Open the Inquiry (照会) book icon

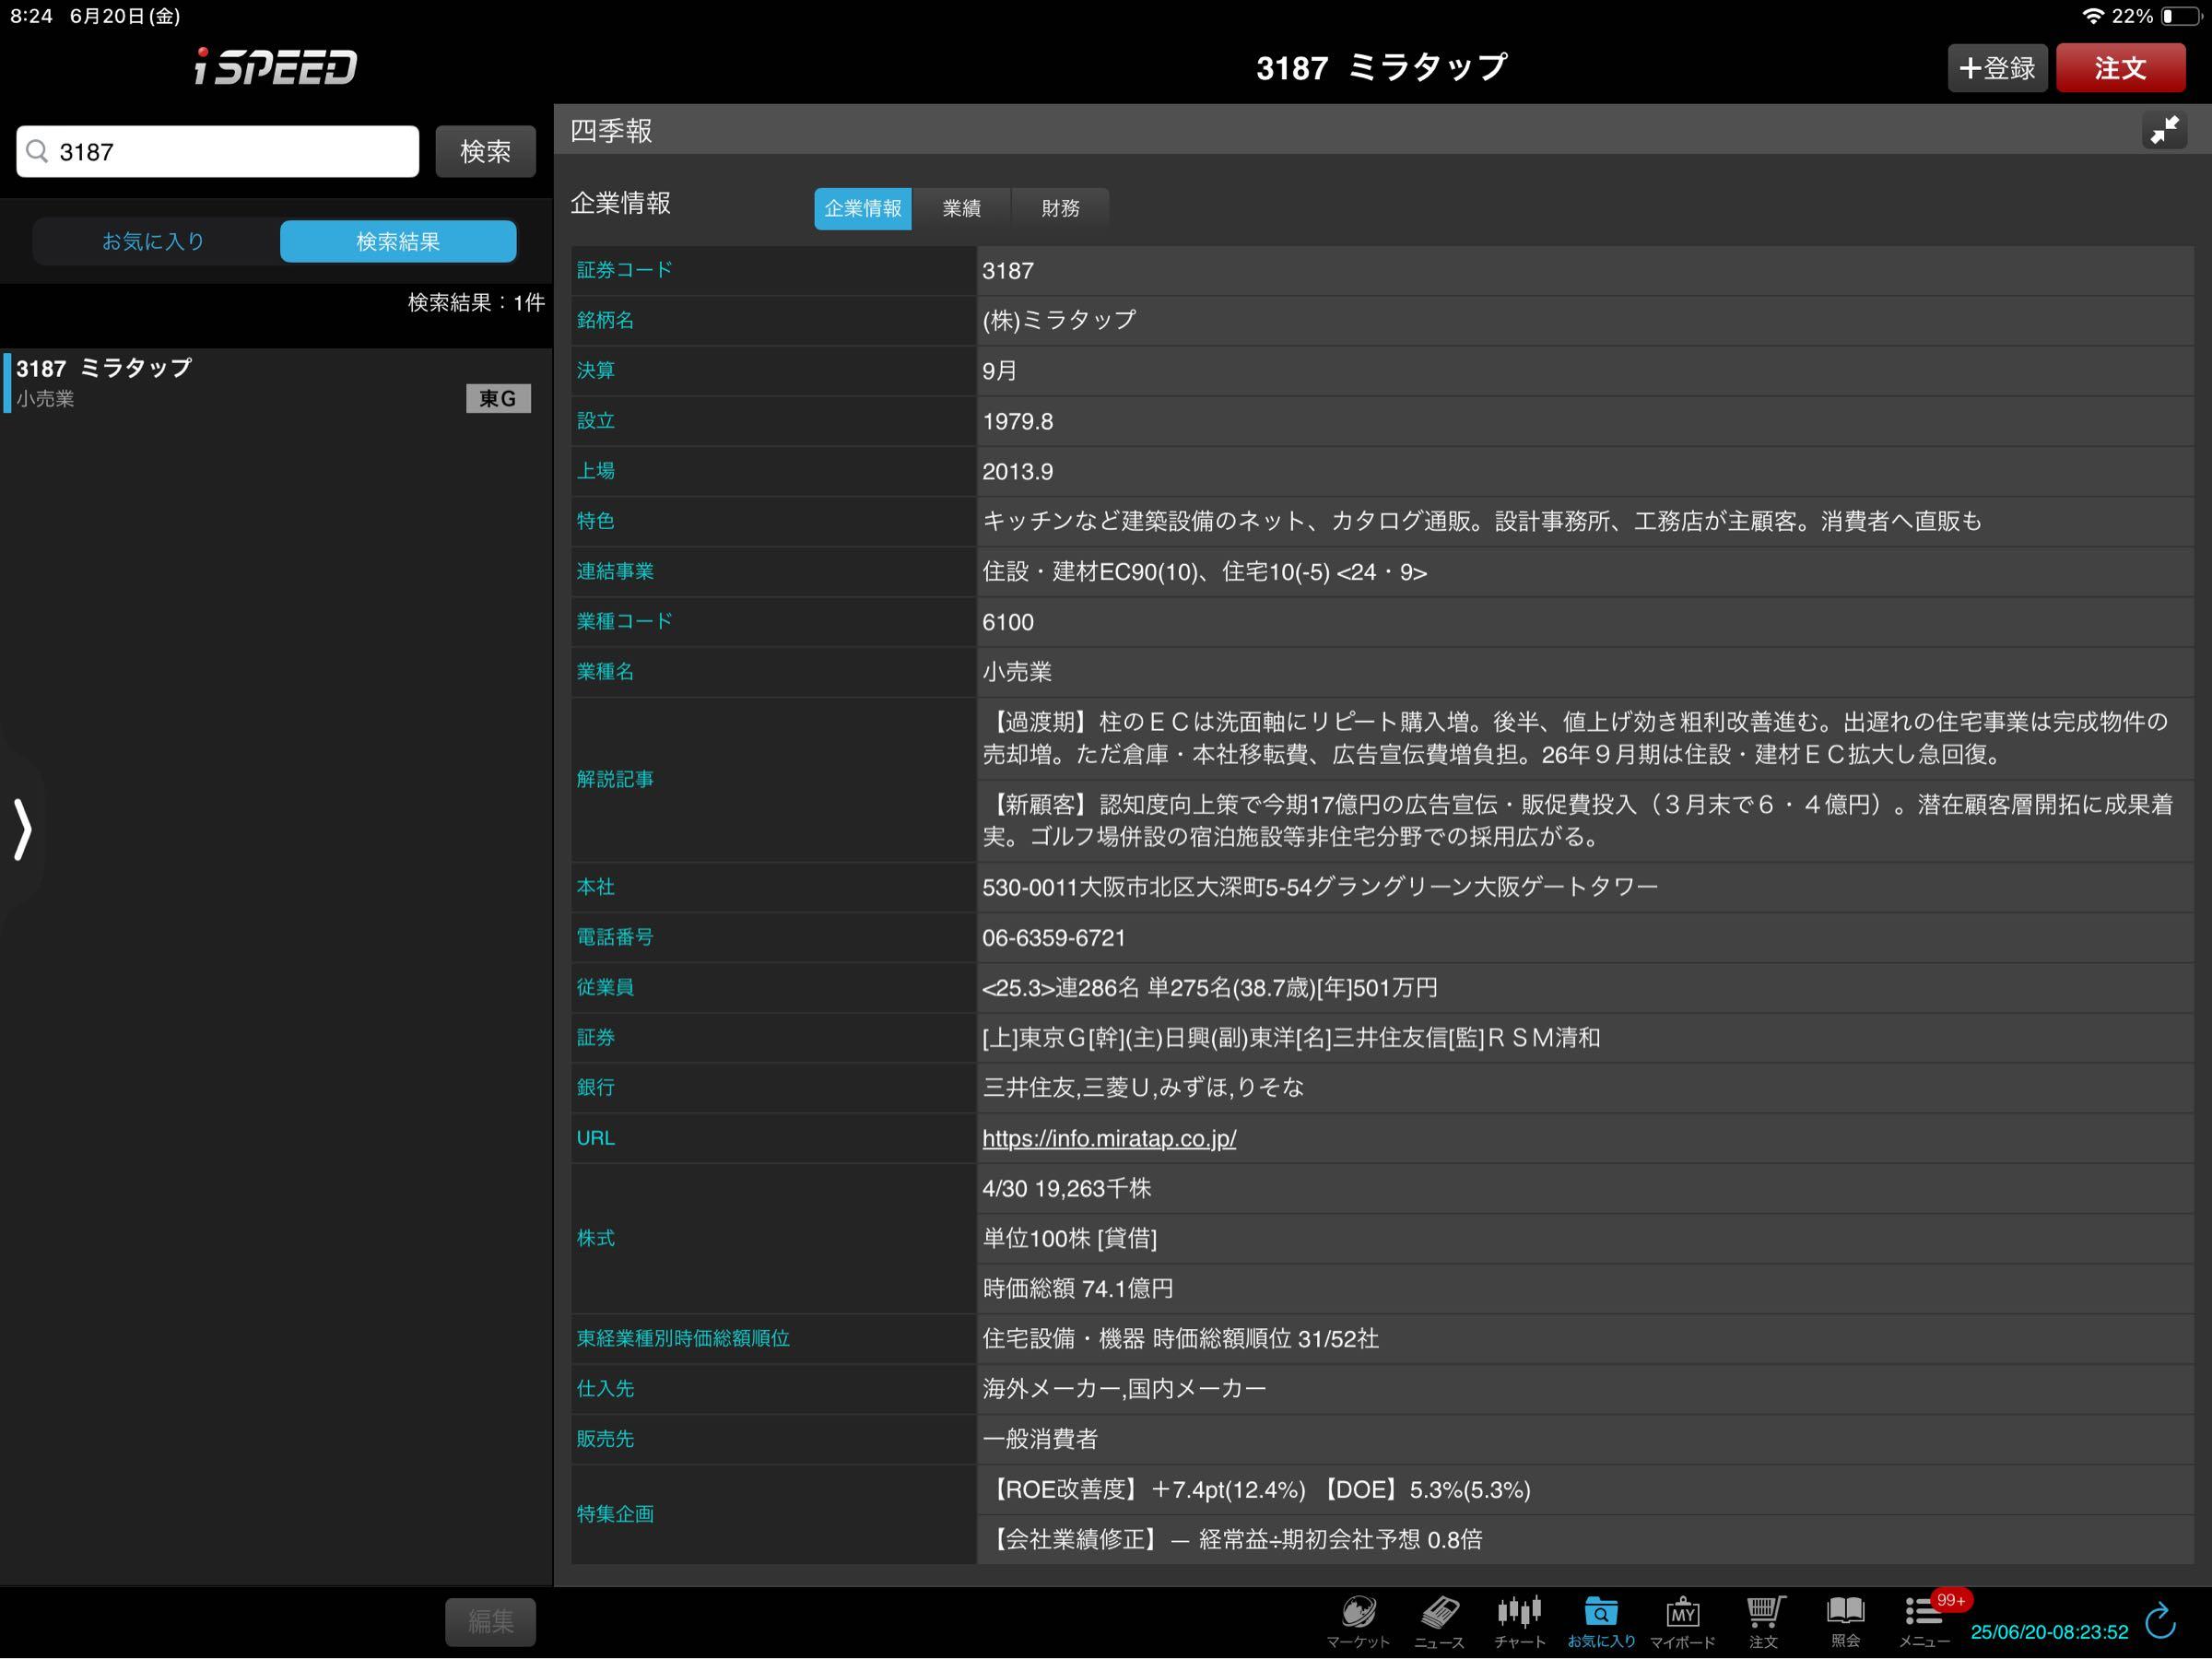pos(1845,1620)
